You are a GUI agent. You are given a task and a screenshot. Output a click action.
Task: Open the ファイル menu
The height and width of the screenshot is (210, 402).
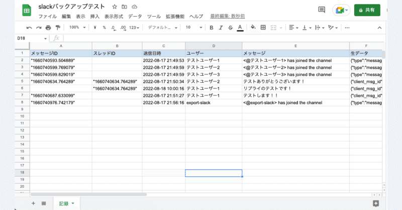click(47, 17)
